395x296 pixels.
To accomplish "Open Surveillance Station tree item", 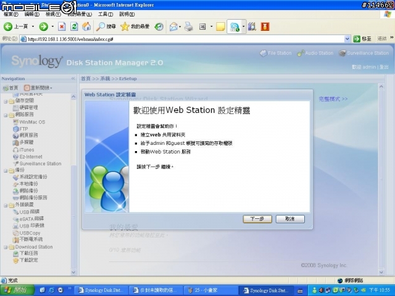I will pos(37,163).
